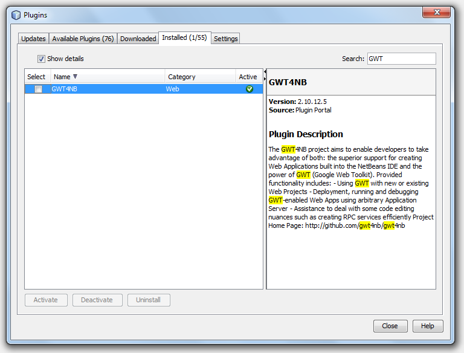
Task: Click the Deactivate button
Action: pos(97,300)
